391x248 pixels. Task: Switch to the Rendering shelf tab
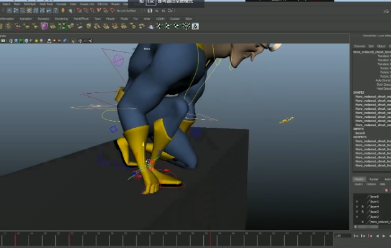point(62,19)
